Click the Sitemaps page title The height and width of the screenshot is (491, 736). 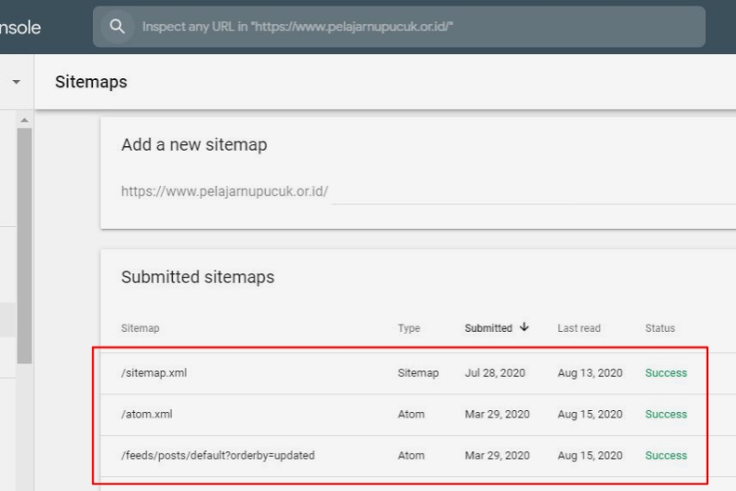[x=91, y=82]
